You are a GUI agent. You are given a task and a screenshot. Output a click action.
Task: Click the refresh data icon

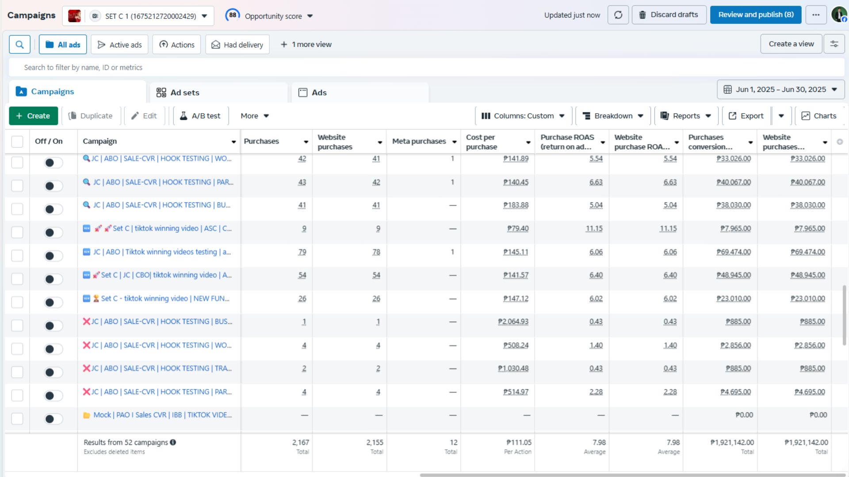(618, 15)
